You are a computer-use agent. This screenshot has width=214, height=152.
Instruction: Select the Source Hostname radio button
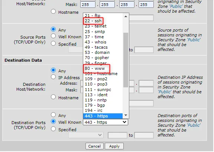click(53, 12)
